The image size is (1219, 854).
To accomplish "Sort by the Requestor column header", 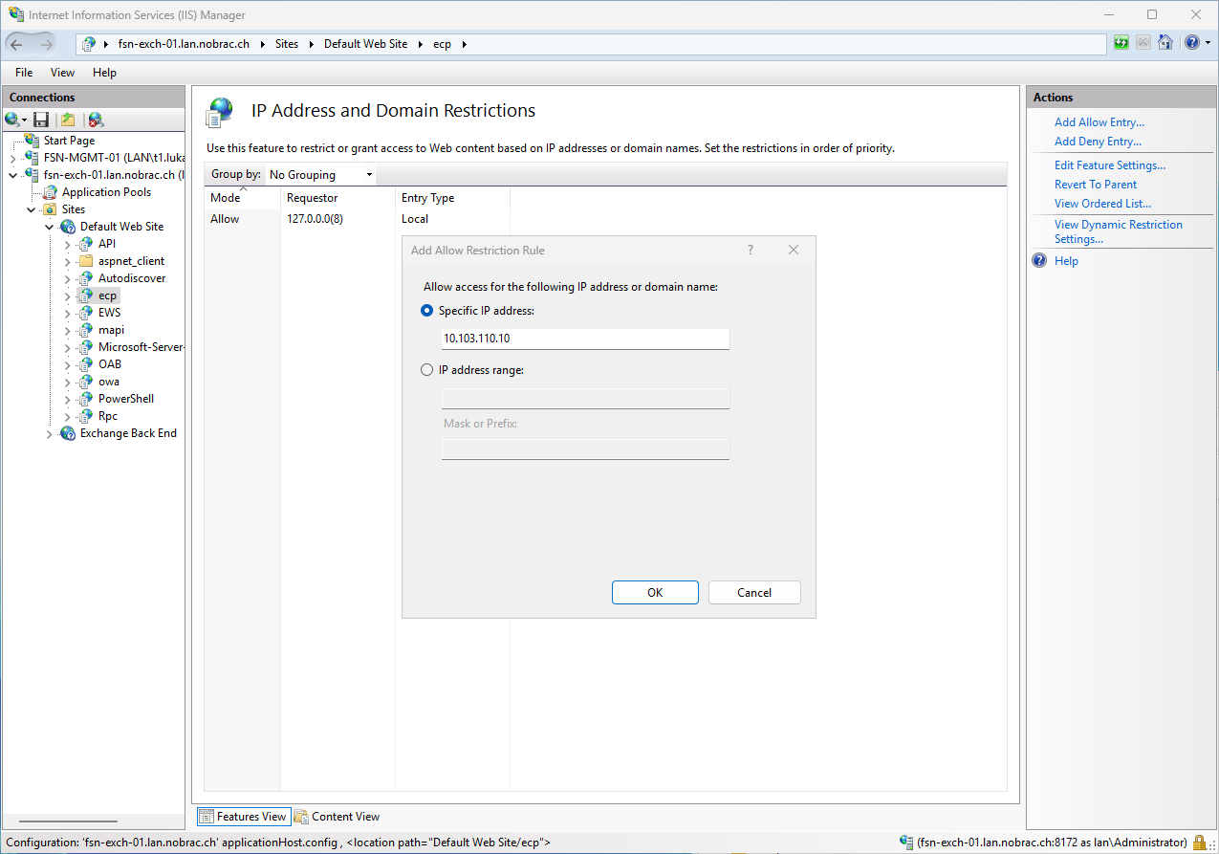I will click(x=337, y=198).
